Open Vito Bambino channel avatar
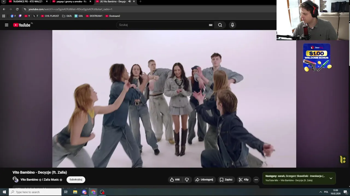Image resolution: width=350 pixels, height=196 pixels. click(15, 179)
